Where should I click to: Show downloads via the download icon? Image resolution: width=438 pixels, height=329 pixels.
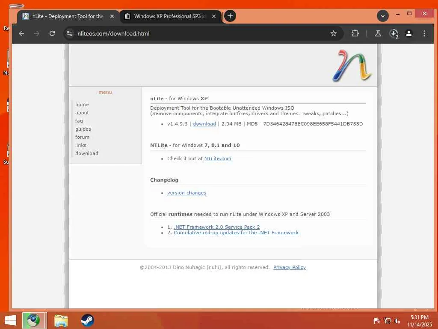[394, 34]
